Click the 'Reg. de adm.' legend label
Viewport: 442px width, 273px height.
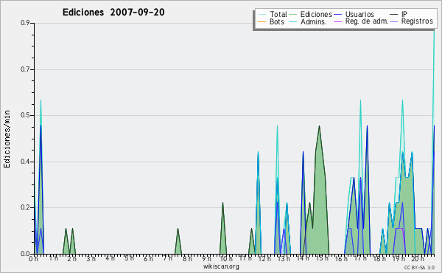point(367,21)
